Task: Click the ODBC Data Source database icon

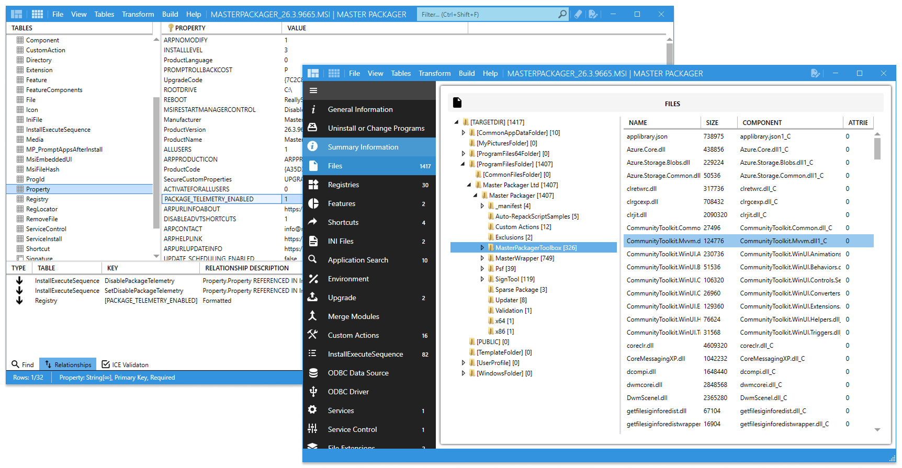Action: pyautogui.click(x=313, y=372)
